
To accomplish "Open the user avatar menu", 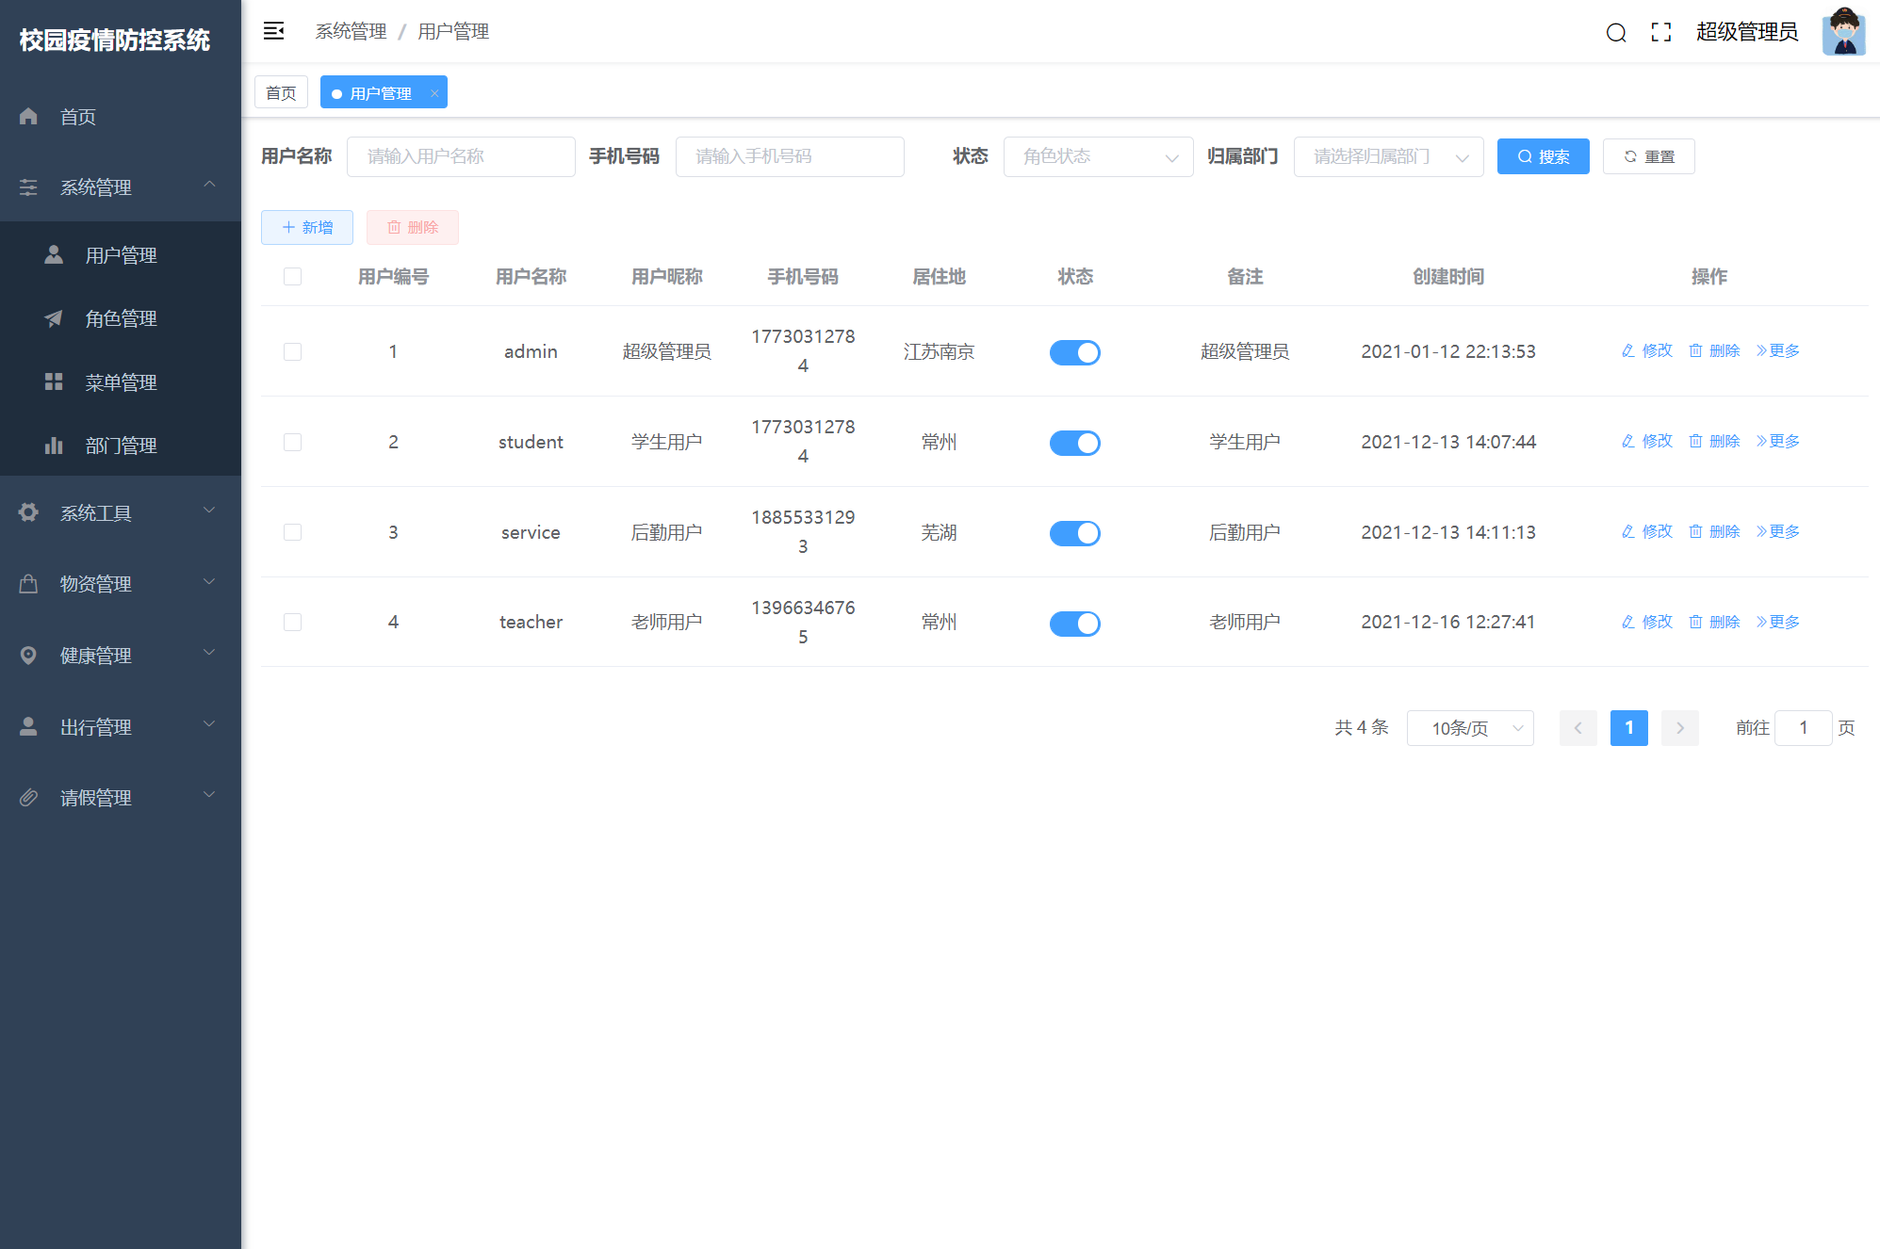I will (1843, 32).
